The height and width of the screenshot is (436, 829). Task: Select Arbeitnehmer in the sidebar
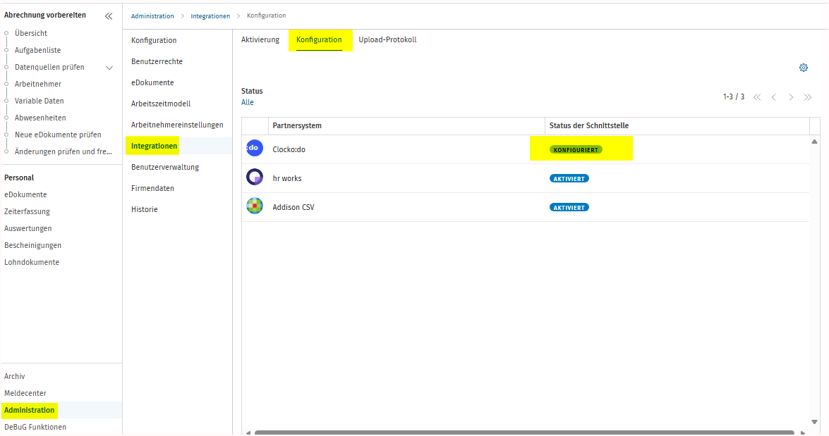click(38, 84)
